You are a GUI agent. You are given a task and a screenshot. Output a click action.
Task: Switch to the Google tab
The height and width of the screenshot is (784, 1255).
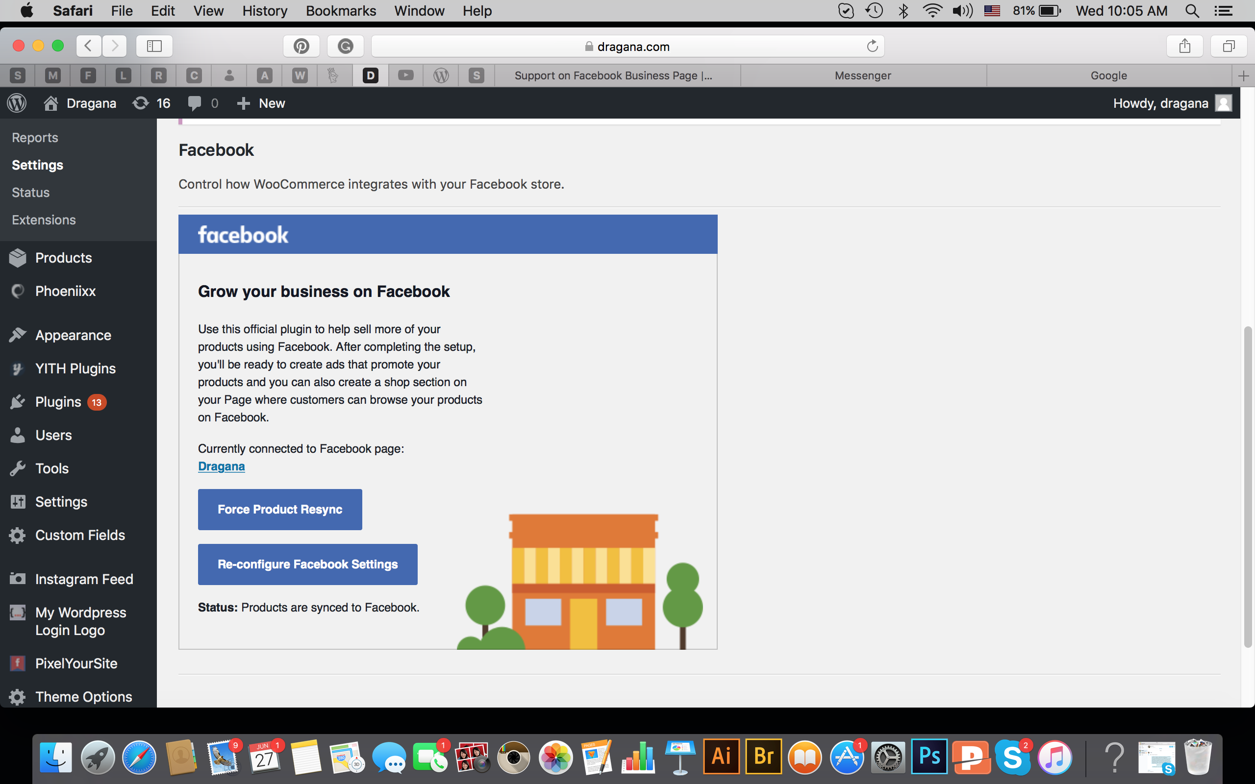(x=1109, y=75)
